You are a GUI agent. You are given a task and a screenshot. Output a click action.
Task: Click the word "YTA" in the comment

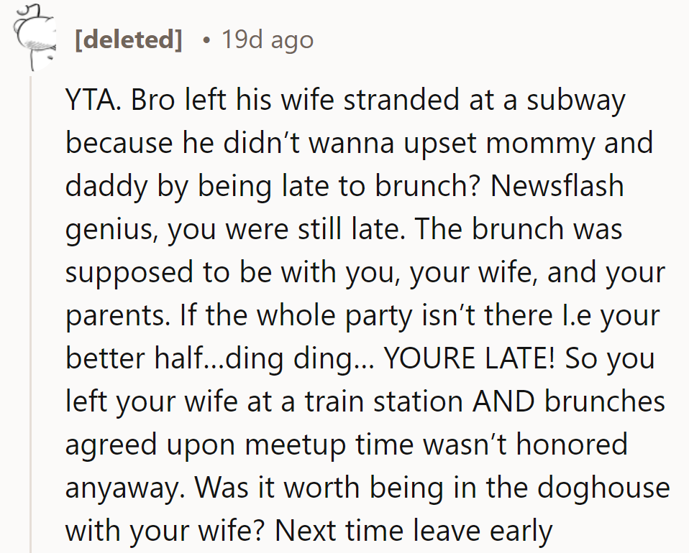tap(86, 101)
